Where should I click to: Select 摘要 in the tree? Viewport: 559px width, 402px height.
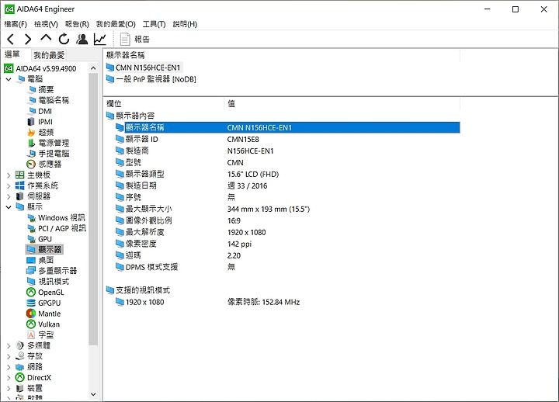click(x=46, y=89)
